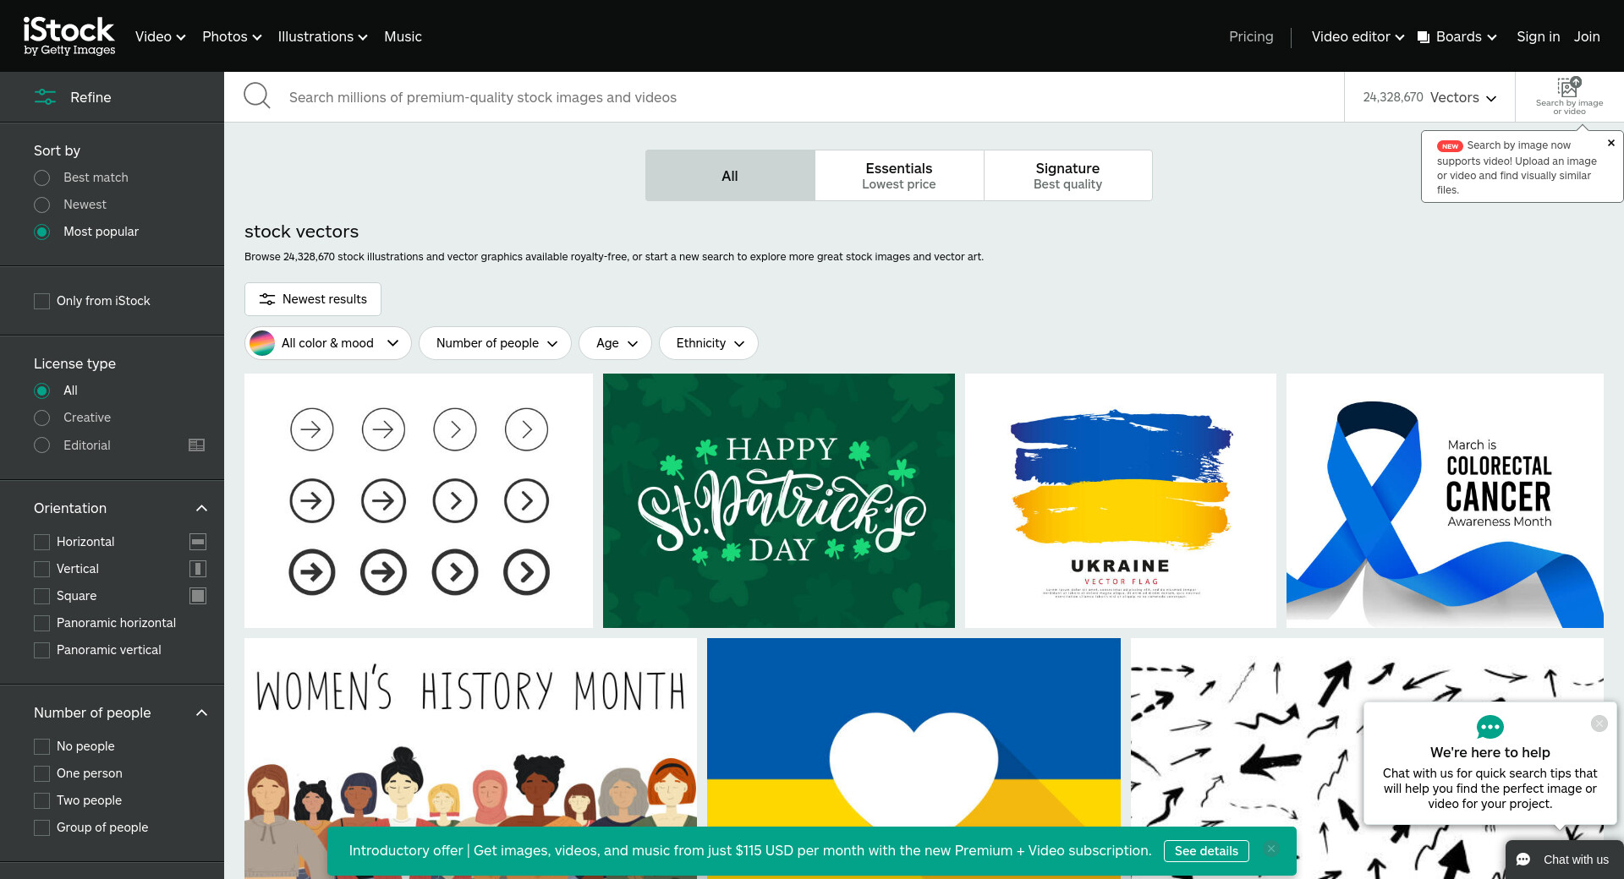This screenshot has height=879, width=1624.
Task: Collapse the Orientation section
Action: [x=201, y=508]
